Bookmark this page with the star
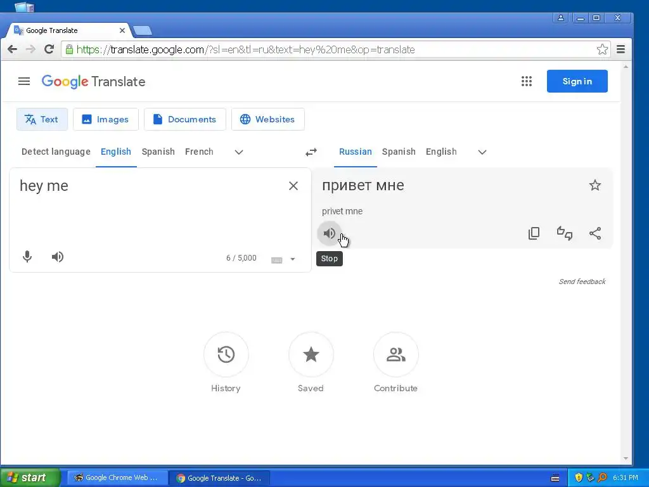This screenshot has height=487, width=649. (x=602, y=49)
